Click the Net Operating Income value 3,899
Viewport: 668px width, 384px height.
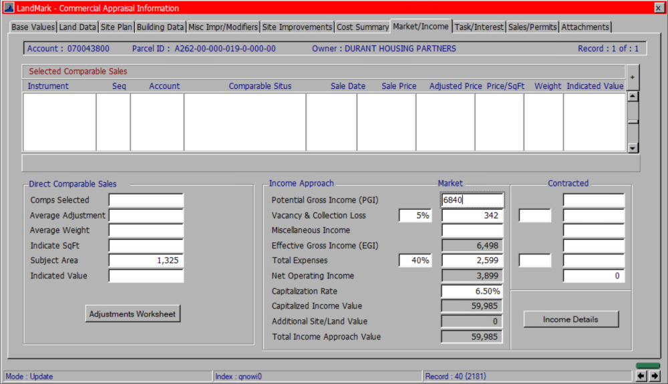(x=472, y=275)
